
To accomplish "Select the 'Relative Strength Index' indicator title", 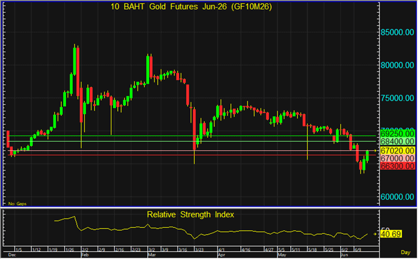I will coord(190,214).
